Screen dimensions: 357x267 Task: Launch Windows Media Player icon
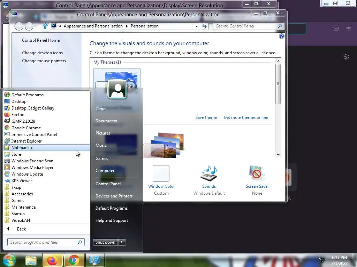7,167
